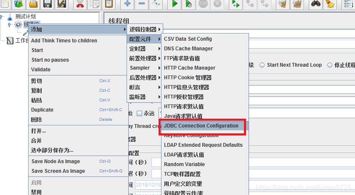Select the workbench icon in tree

click(x=10, y=41)
